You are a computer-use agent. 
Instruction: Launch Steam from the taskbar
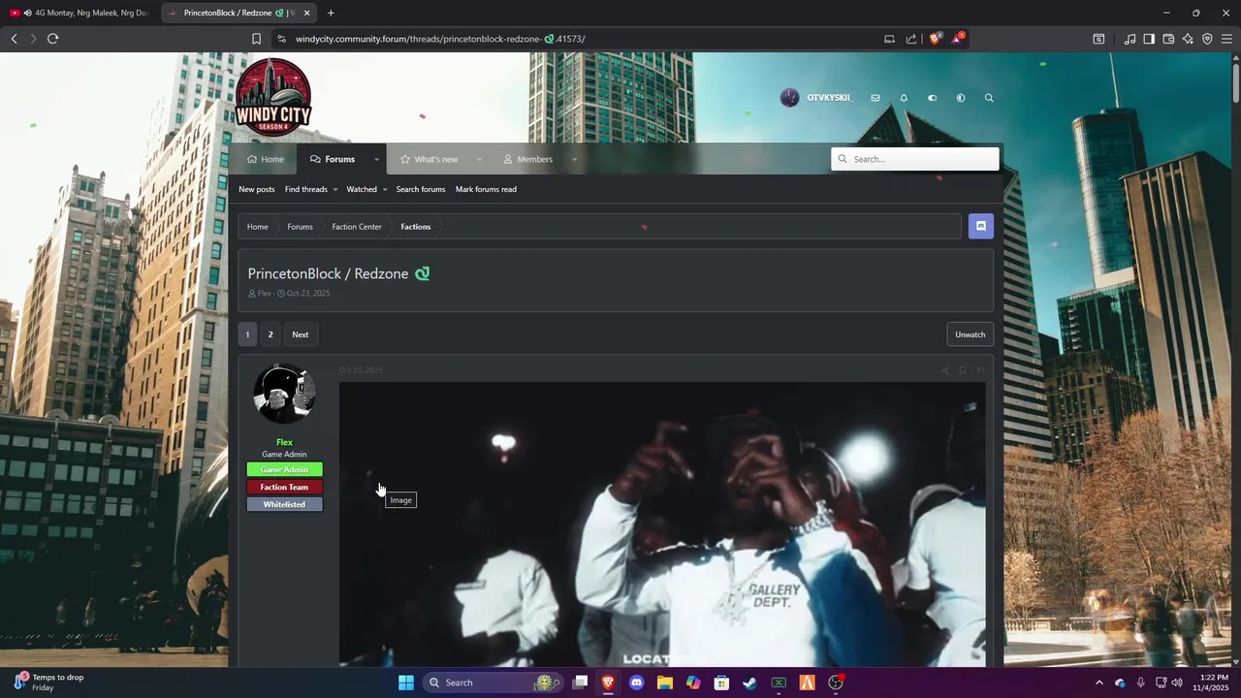(749, 682)
